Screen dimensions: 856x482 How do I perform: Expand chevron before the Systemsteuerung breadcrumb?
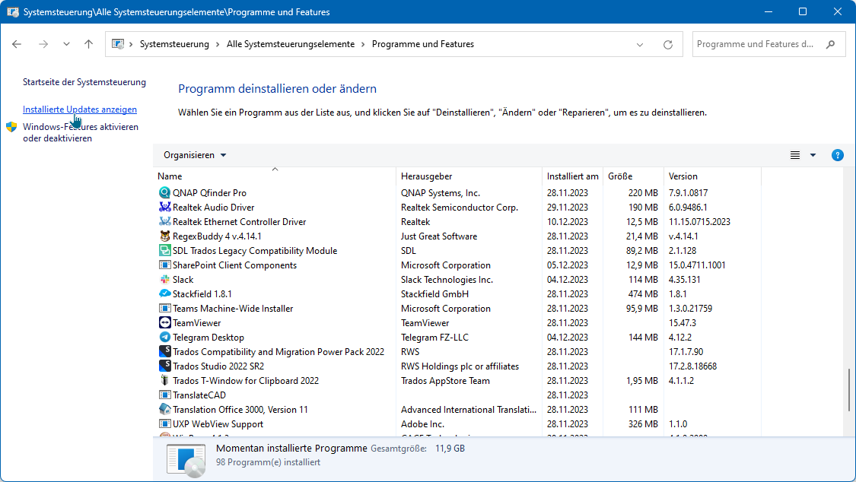pyautogui.click(x=131, y=44)
